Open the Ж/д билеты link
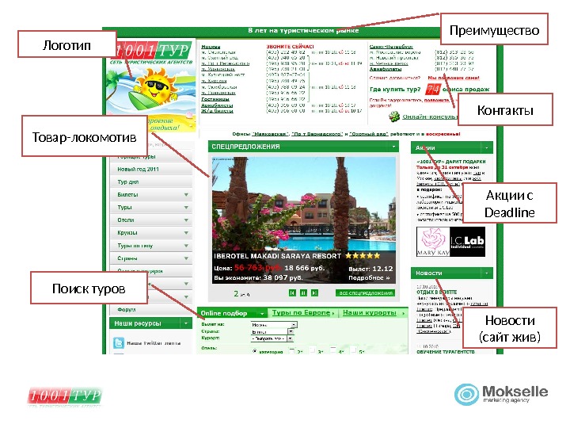The image size is (570, 428). (217, 111)
